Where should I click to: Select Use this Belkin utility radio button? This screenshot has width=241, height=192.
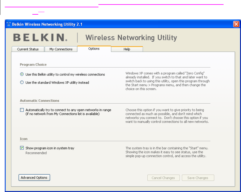pyautogui.click(x=22, y=74)
